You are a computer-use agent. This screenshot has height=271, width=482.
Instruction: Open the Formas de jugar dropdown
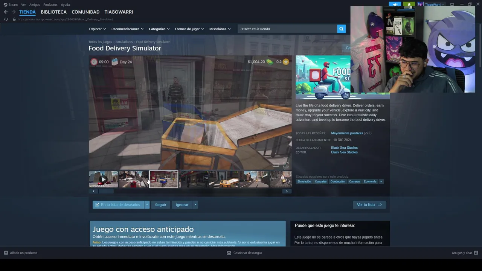tap(189, 29)
